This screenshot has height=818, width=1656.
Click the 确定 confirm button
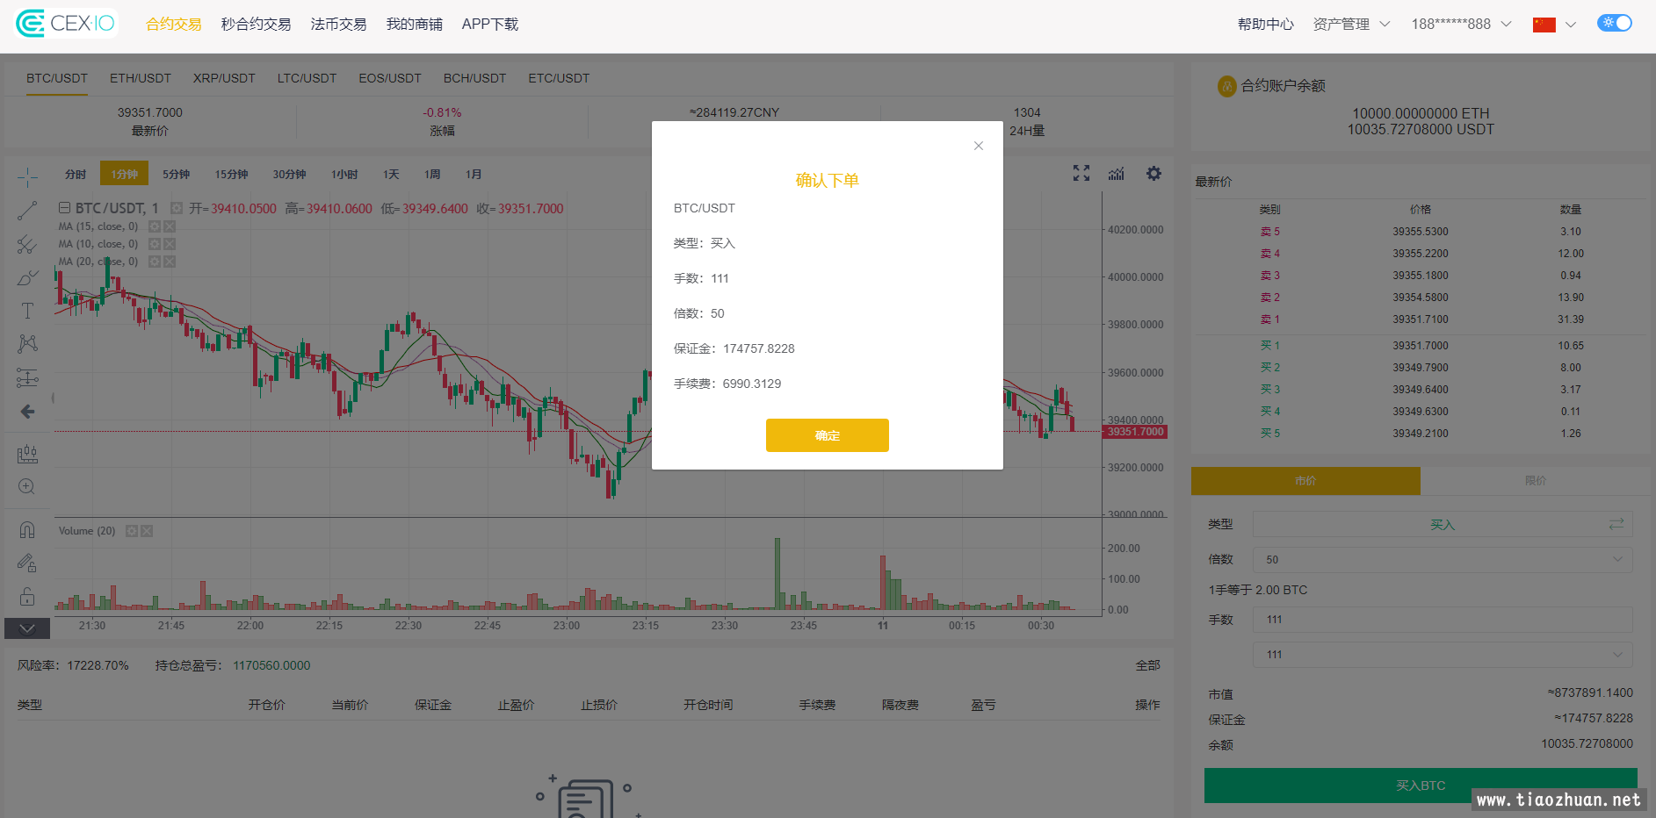827,435
